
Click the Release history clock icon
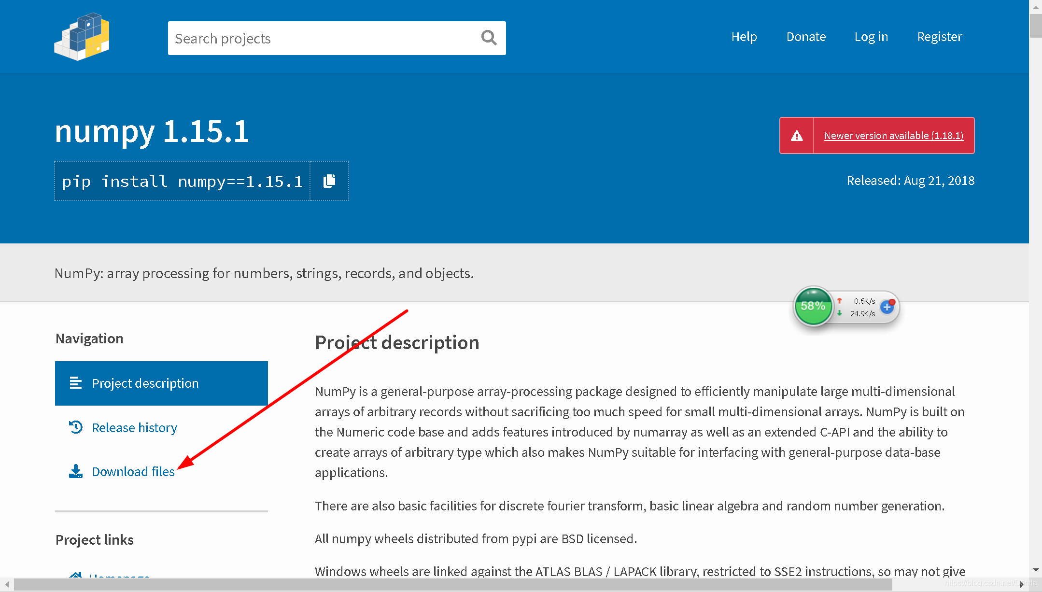[x=76, y=427]
